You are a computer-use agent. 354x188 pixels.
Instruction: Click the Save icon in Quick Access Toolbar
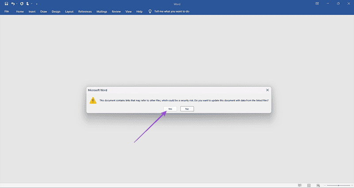[x=6, y=4]
